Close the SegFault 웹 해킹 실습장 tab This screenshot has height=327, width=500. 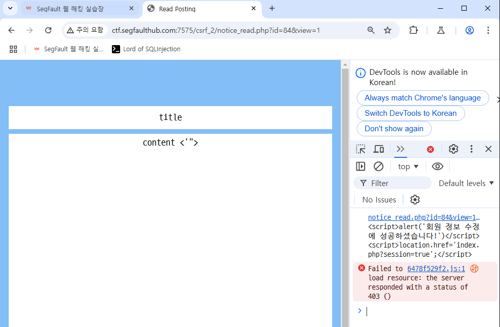[x=131, y=9]
